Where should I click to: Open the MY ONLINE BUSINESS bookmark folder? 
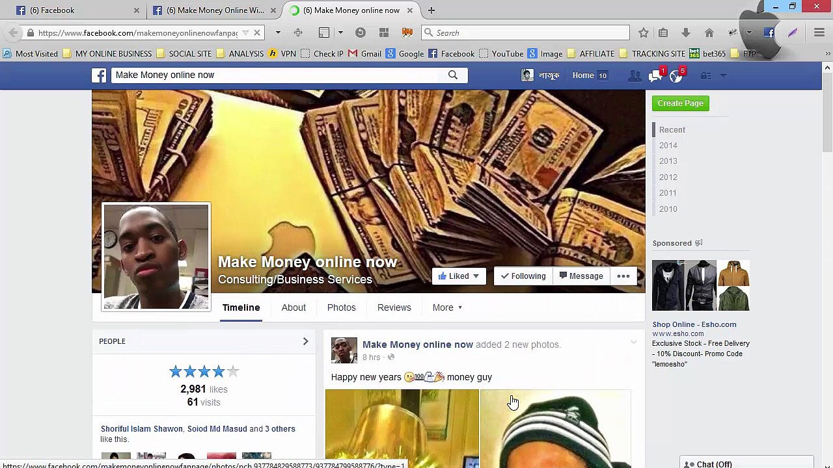tap(107, 53)
